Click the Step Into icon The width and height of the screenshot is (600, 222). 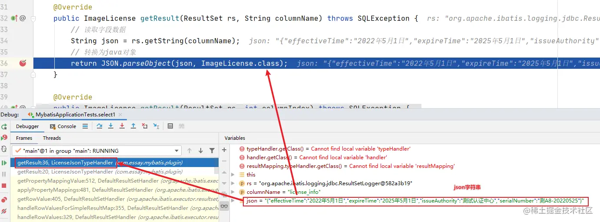click(111, 126)
